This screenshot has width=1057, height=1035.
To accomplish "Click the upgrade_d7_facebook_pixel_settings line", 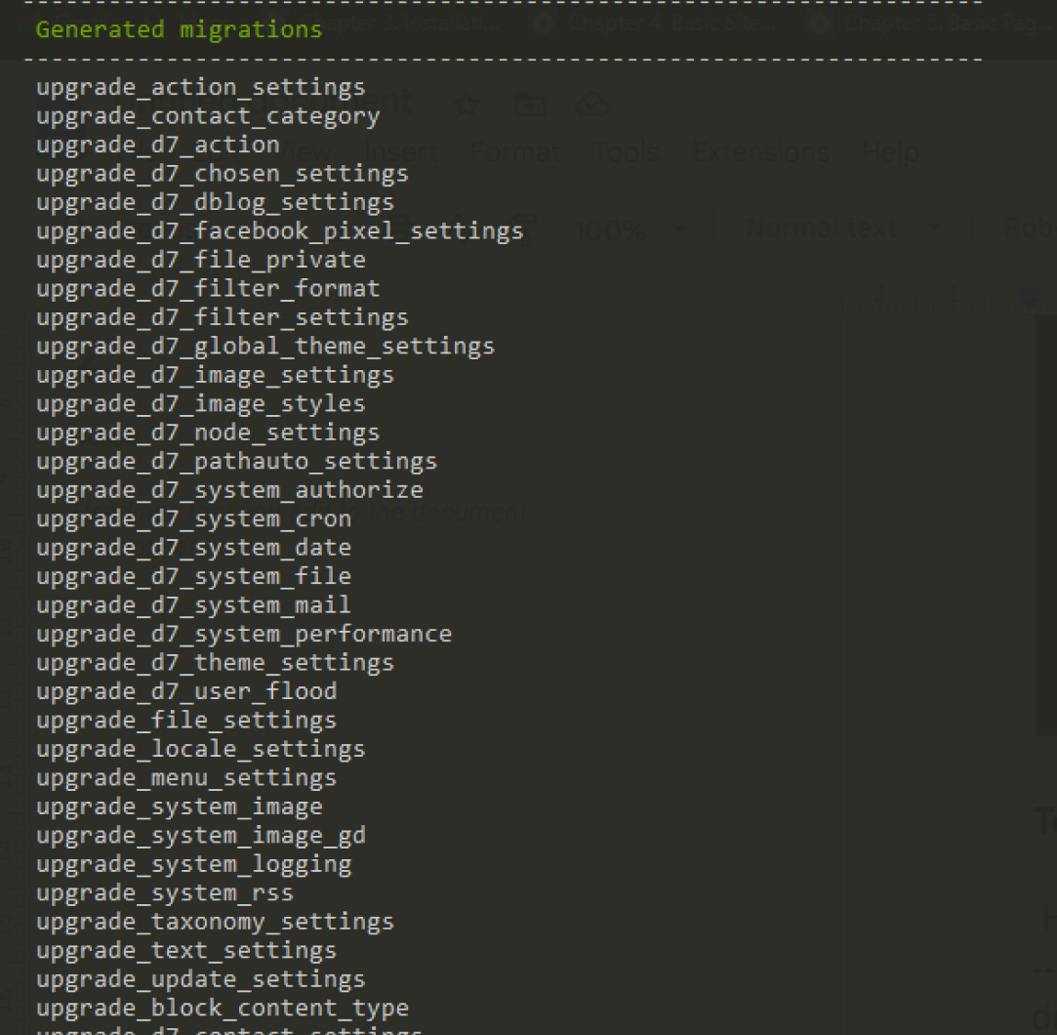I will click(x=280, y=231).
